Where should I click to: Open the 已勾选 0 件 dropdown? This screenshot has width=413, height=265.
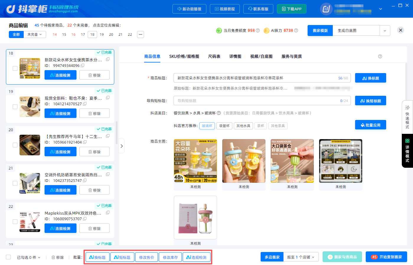(29, 257)
